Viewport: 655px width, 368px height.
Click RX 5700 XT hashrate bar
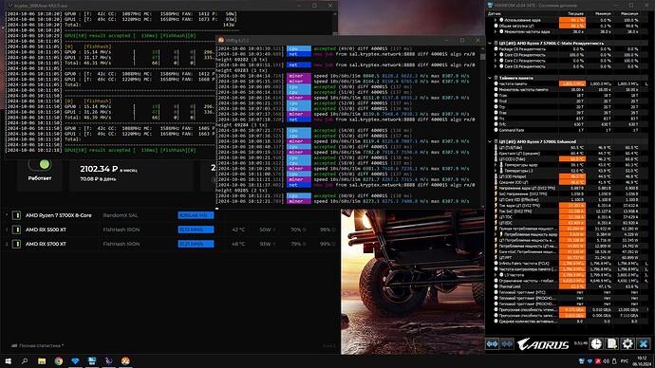point(196,244)
